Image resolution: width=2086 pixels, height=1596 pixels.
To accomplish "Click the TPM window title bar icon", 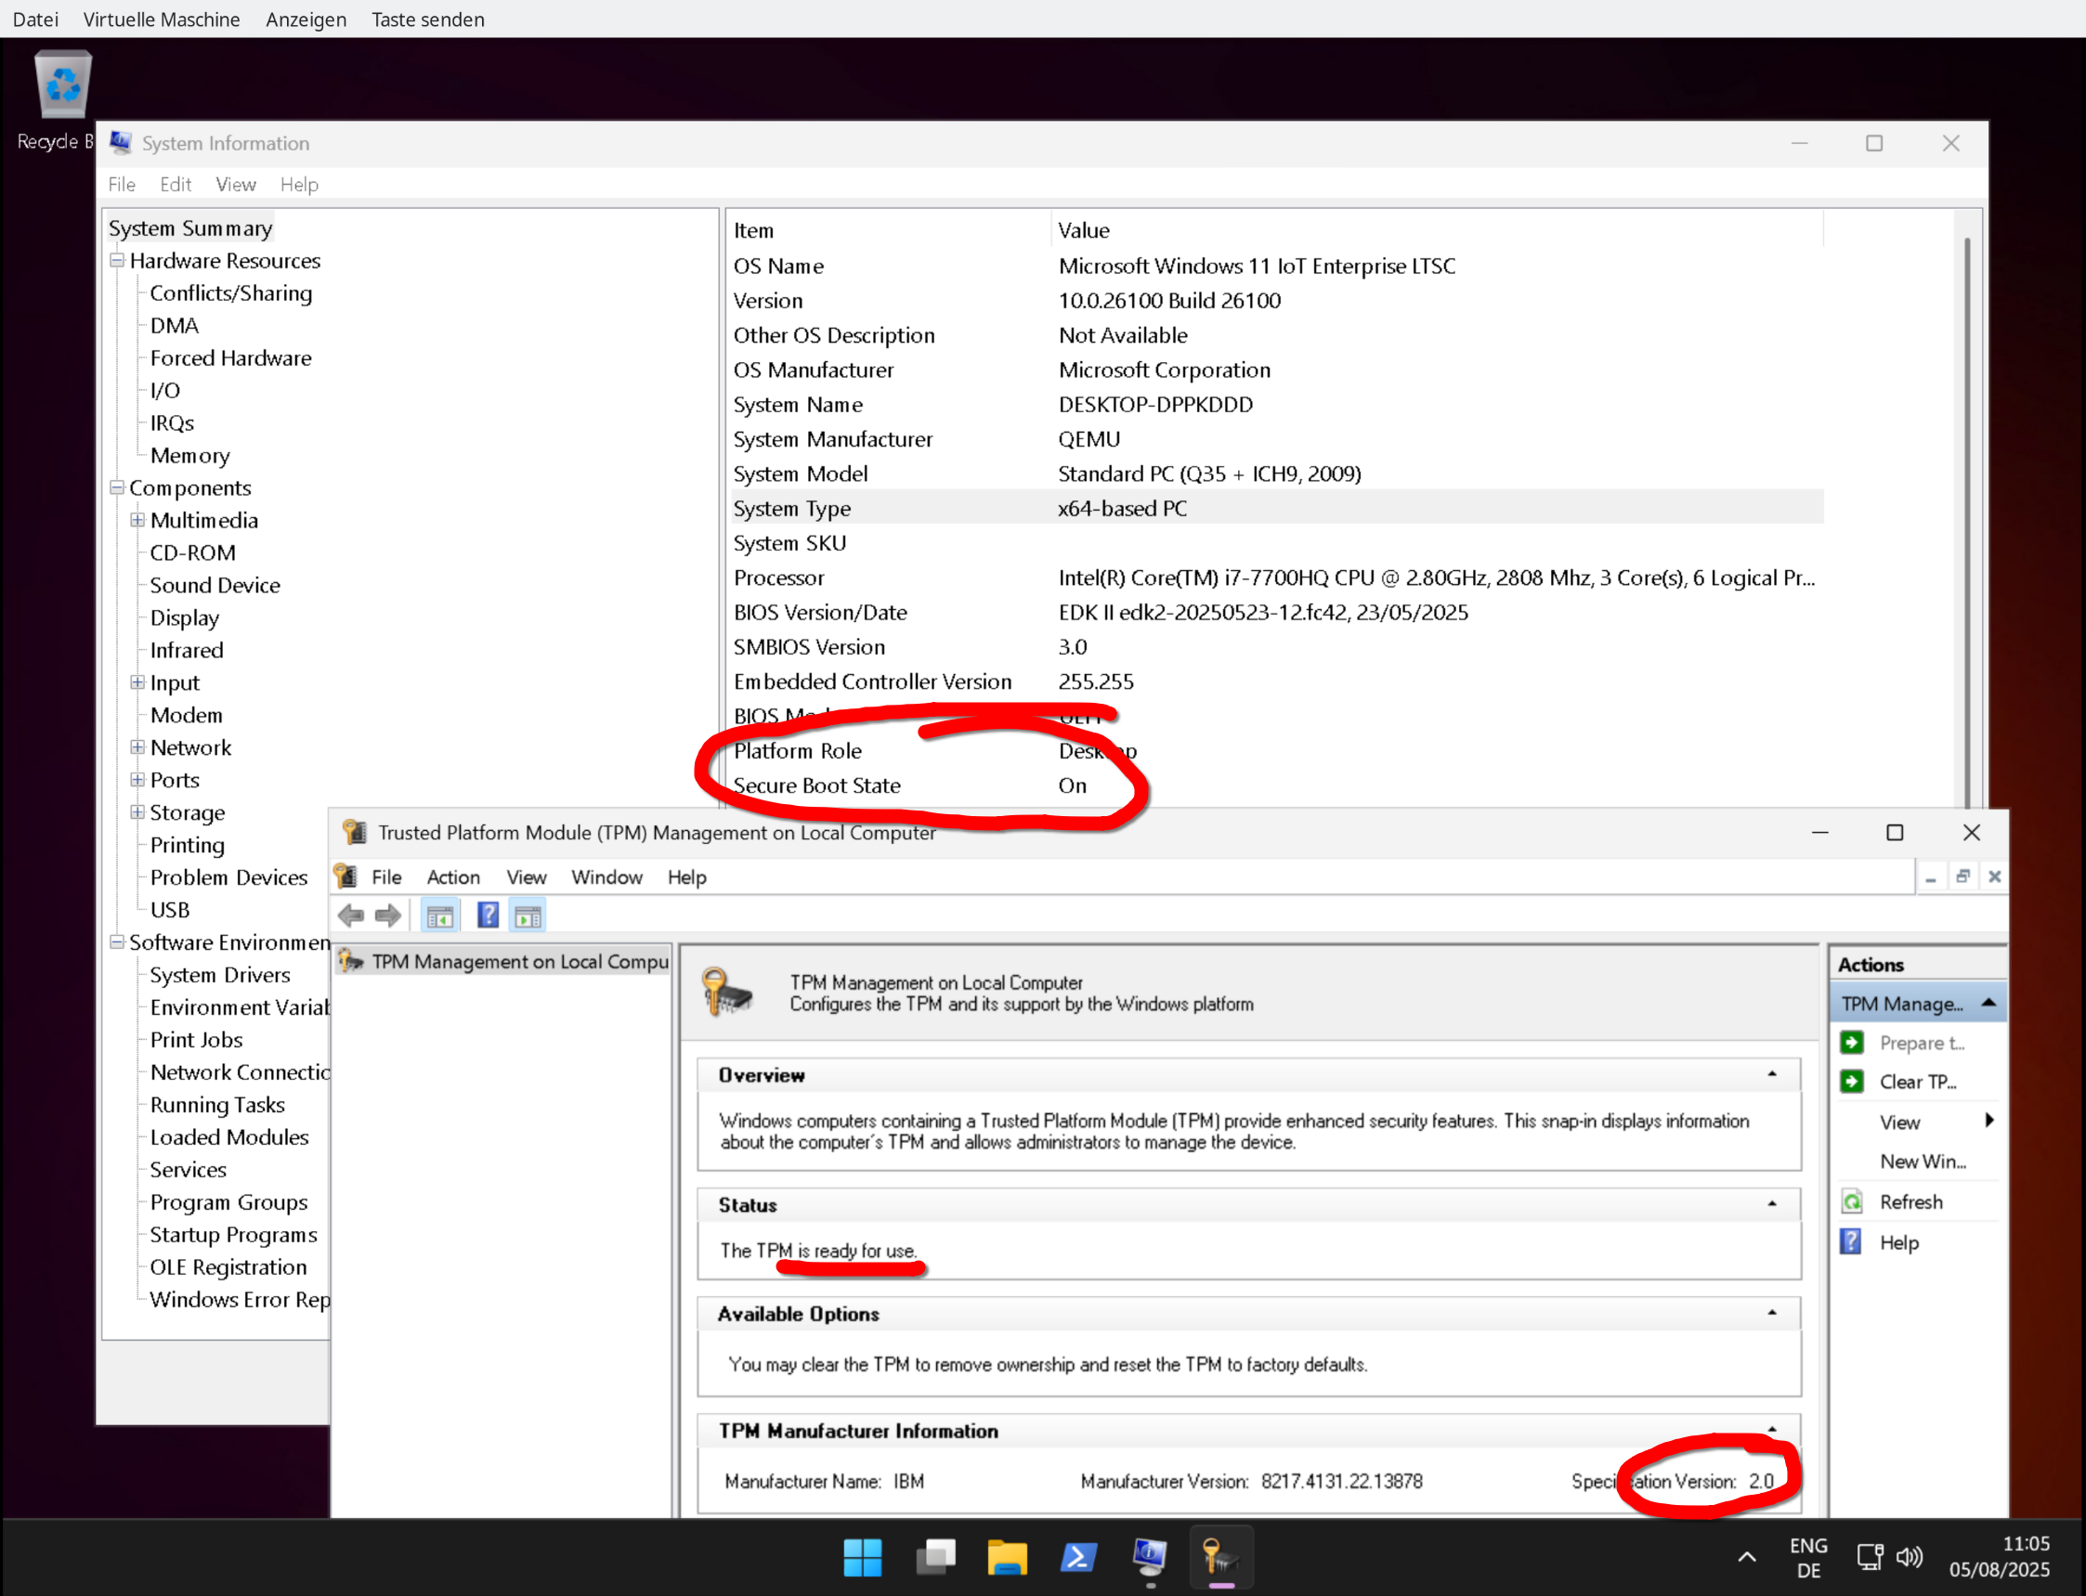I will (x=355, y=832).
